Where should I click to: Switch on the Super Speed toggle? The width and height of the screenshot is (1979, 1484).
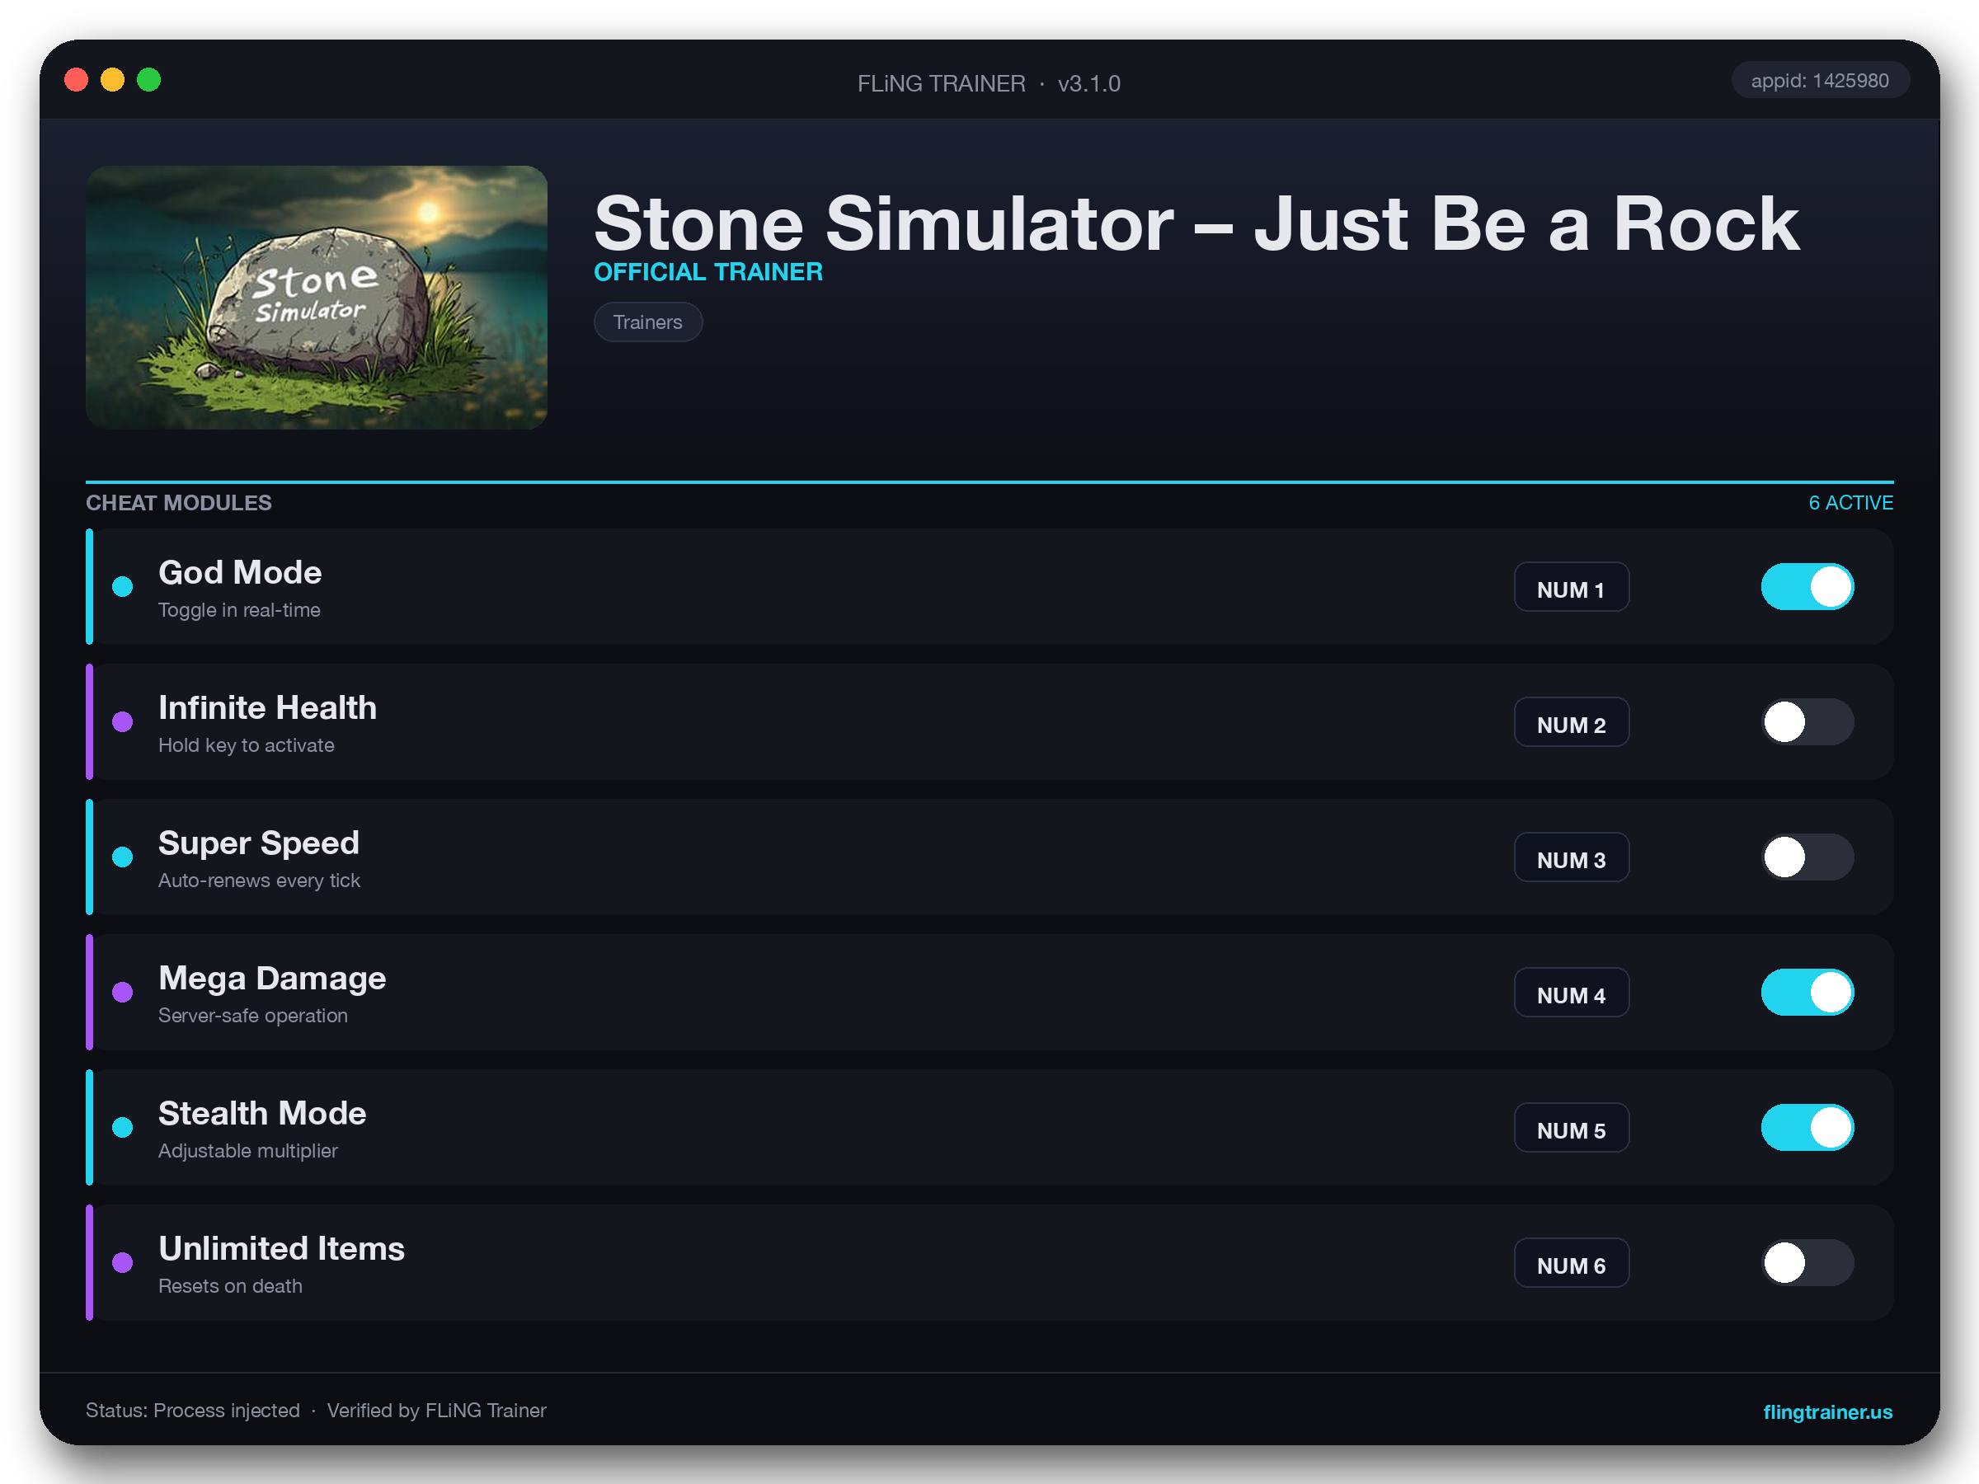coord(1807,857)
